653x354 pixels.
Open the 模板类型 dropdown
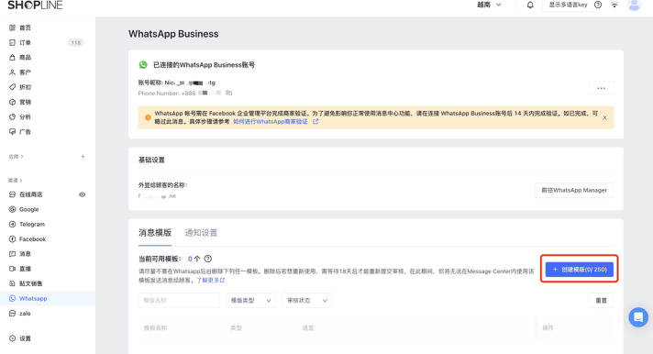pyautogui.click(x=250, y=300)
